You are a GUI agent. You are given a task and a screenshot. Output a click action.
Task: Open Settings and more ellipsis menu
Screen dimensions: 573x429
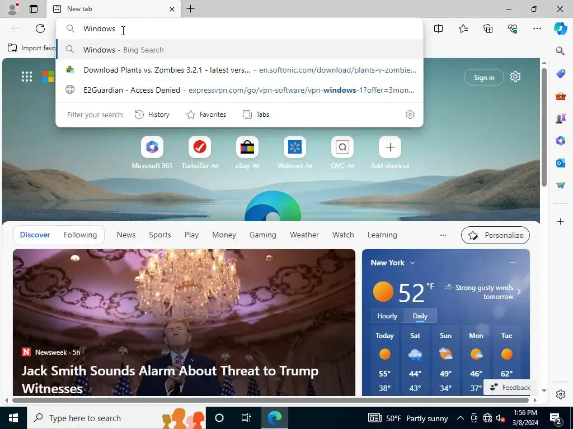(x=537, y=28)
